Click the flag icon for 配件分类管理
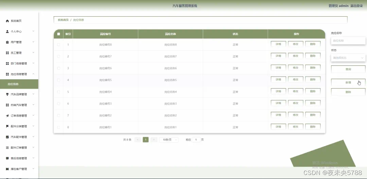Screen dimensions: 367x179 [x=7, y=126]
